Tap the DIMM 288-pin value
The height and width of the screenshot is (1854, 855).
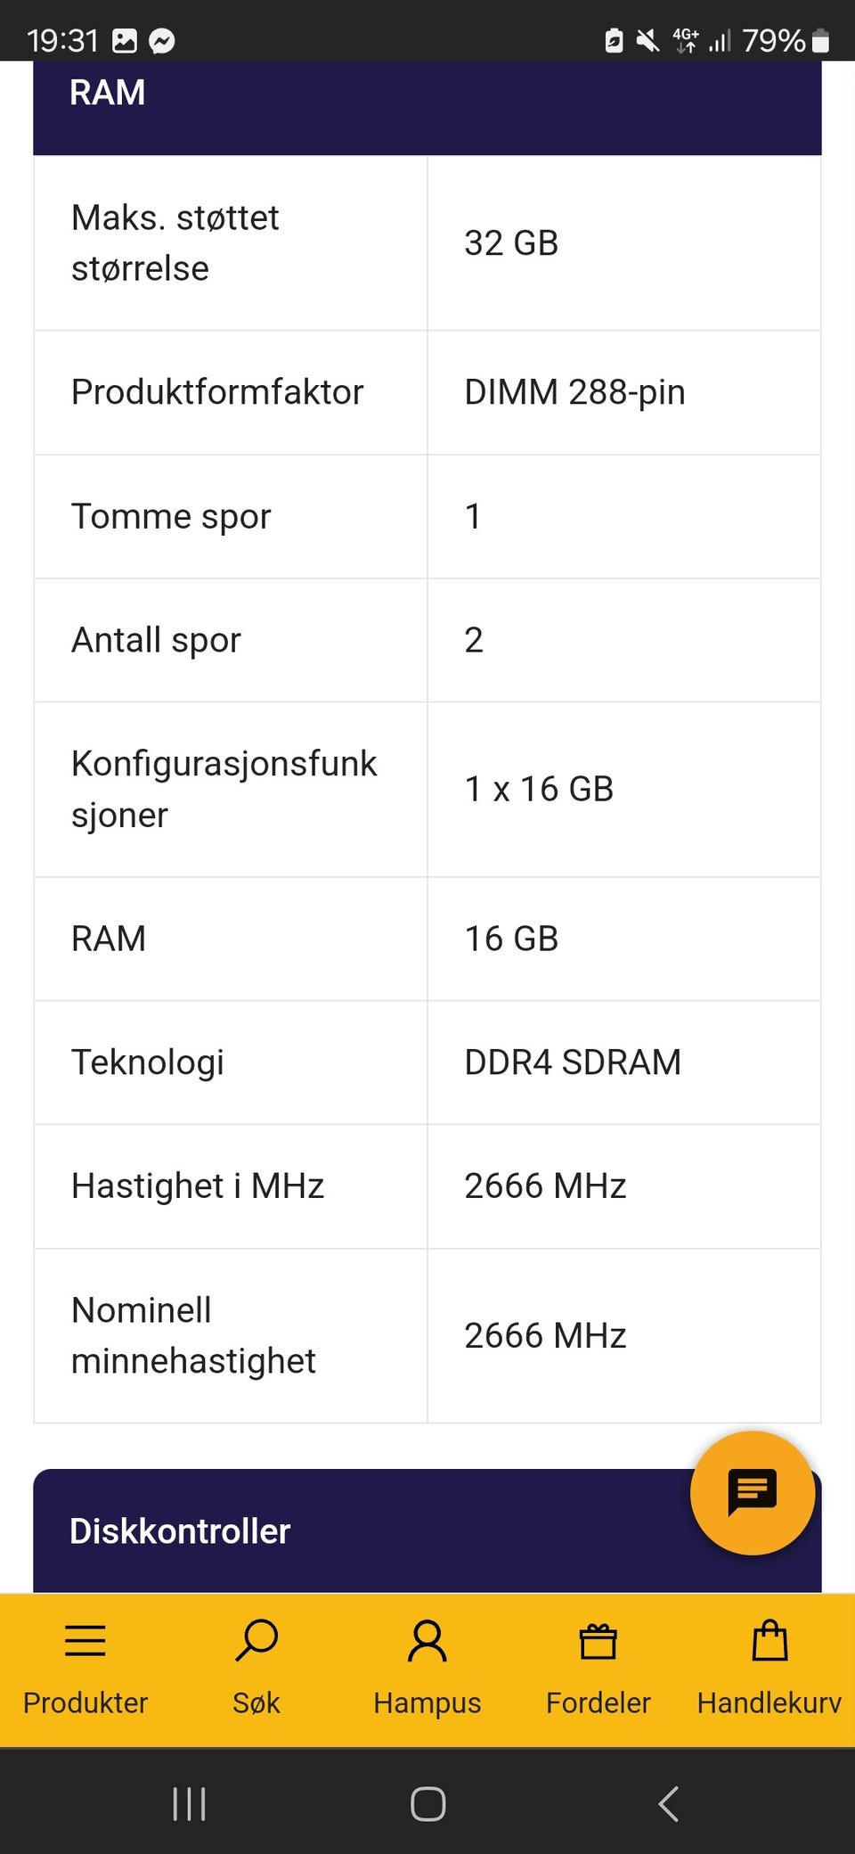[574, 392]
